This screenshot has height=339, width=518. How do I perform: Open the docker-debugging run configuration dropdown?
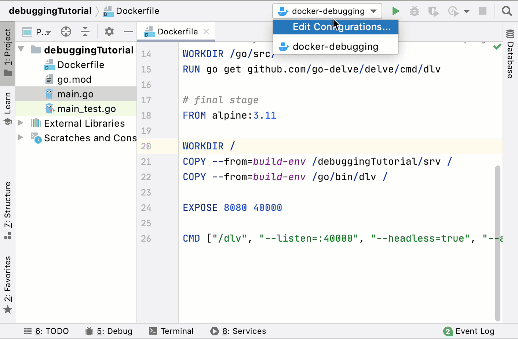374,11
